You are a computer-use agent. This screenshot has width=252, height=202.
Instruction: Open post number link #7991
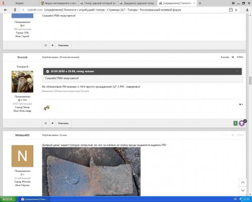click(240, 57)
